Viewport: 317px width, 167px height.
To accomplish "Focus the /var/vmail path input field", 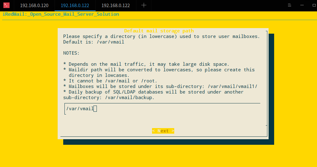I will tap(162, 109).
